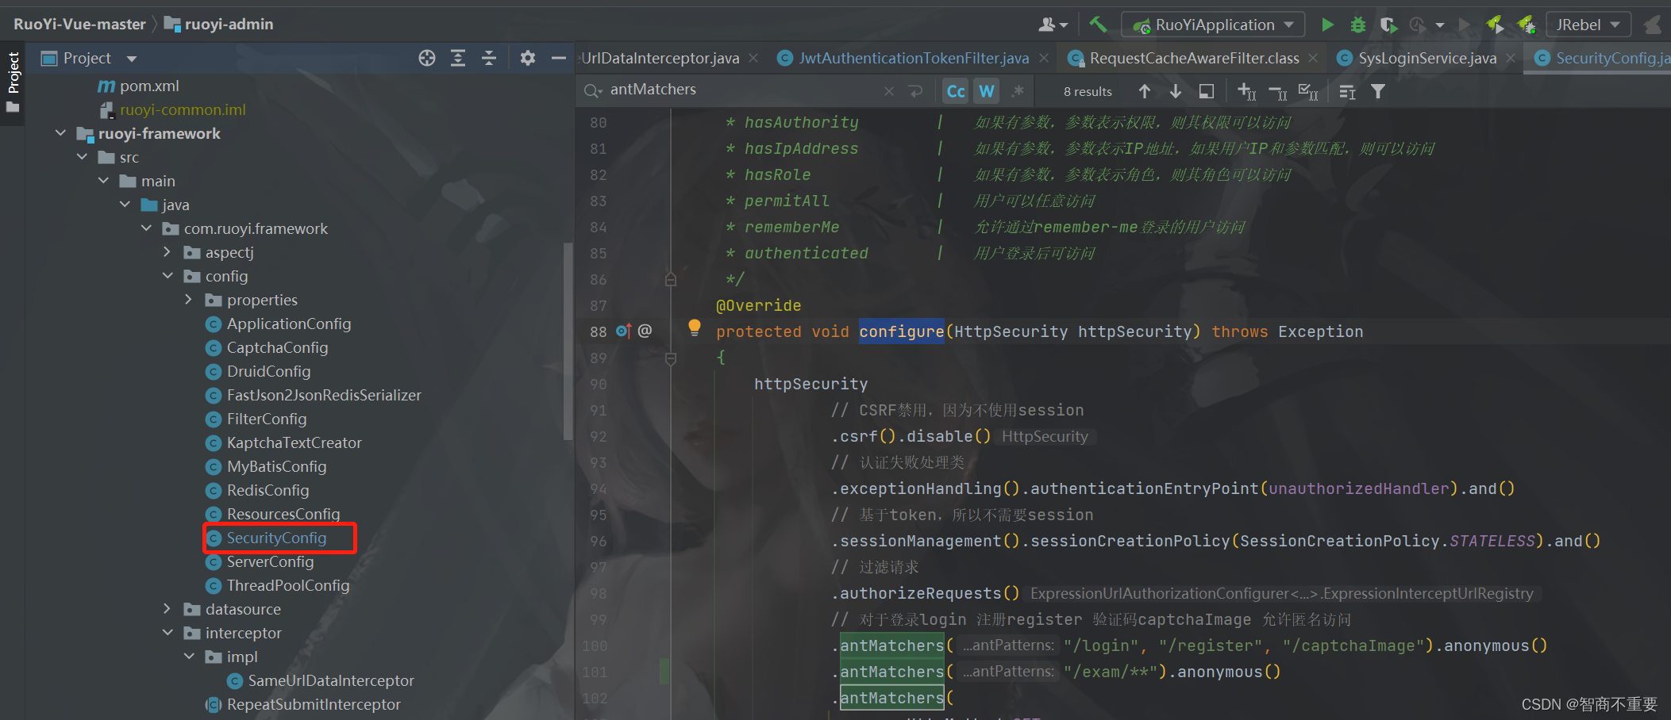Collapse the ruoyi-framework module

[60, 133]
